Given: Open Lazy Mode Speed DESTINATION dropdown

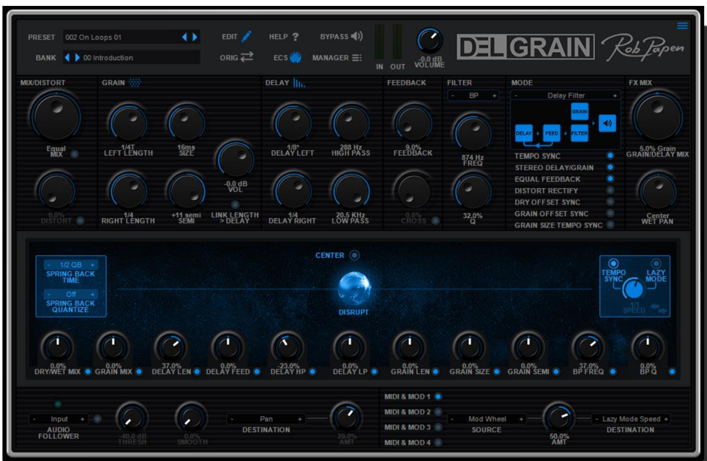Looking at the screenshot, I should pos(631,419).
